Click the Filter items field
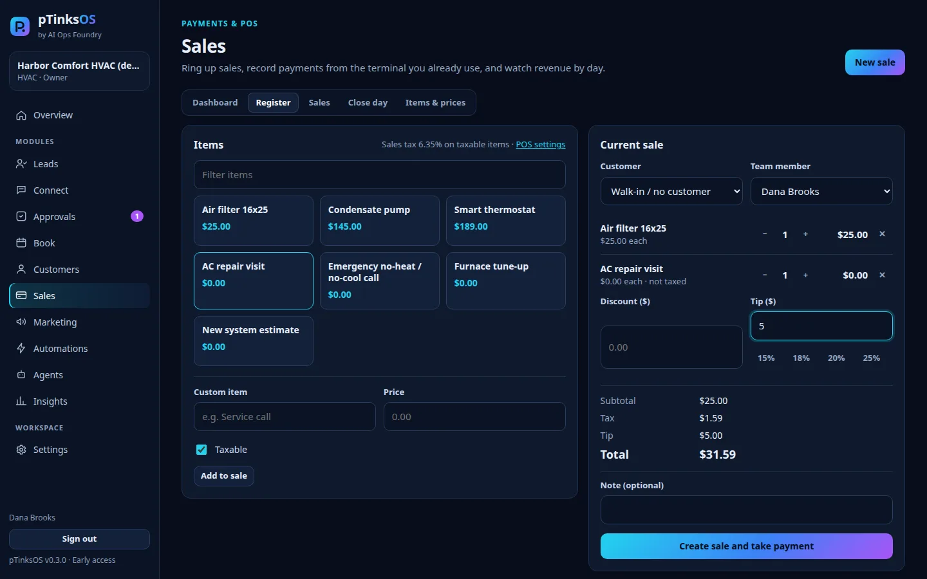Viewport: 927px width, 579px height. point(380,175)
